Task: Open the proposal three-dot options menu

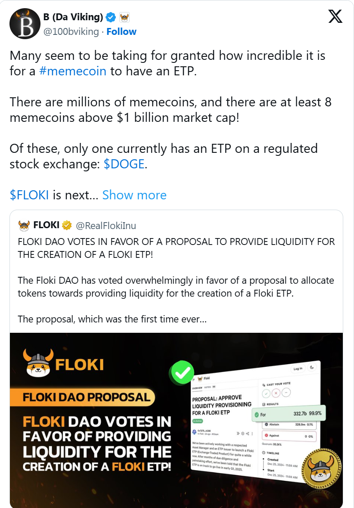Action: coord(252,434)
